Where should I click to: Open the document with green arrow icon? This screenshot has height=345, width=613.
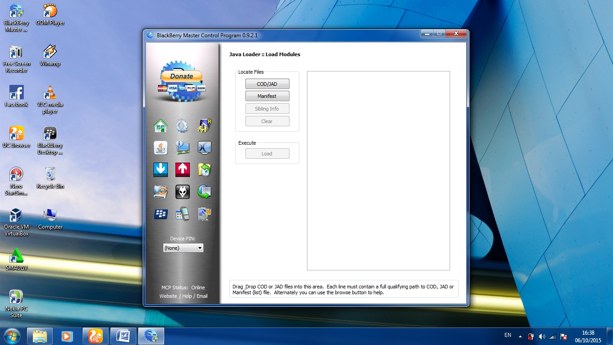pos(204,192)
